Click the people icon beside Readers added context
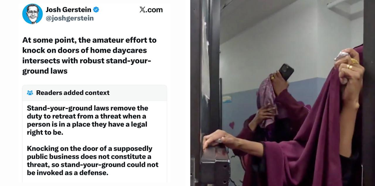The height and width of the screenshot is (186, 375). 30,93
